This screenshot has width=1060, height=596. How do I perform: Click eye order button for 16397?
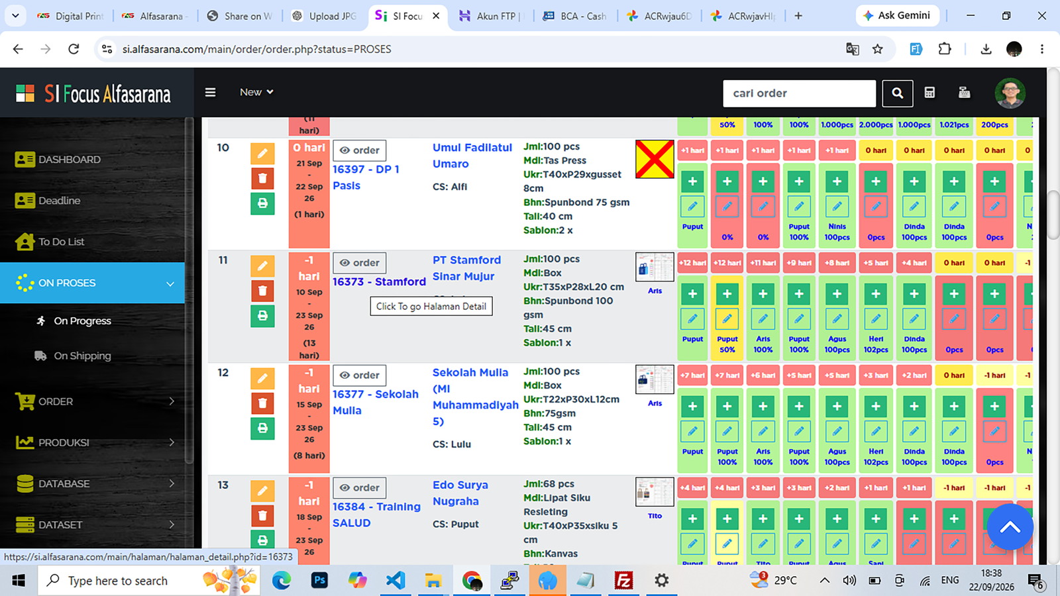pos(360,150)
